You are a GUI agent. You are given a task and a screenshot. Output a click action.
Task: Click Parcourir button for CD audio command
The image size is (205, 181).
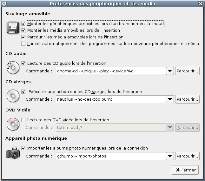pos(187,71)
